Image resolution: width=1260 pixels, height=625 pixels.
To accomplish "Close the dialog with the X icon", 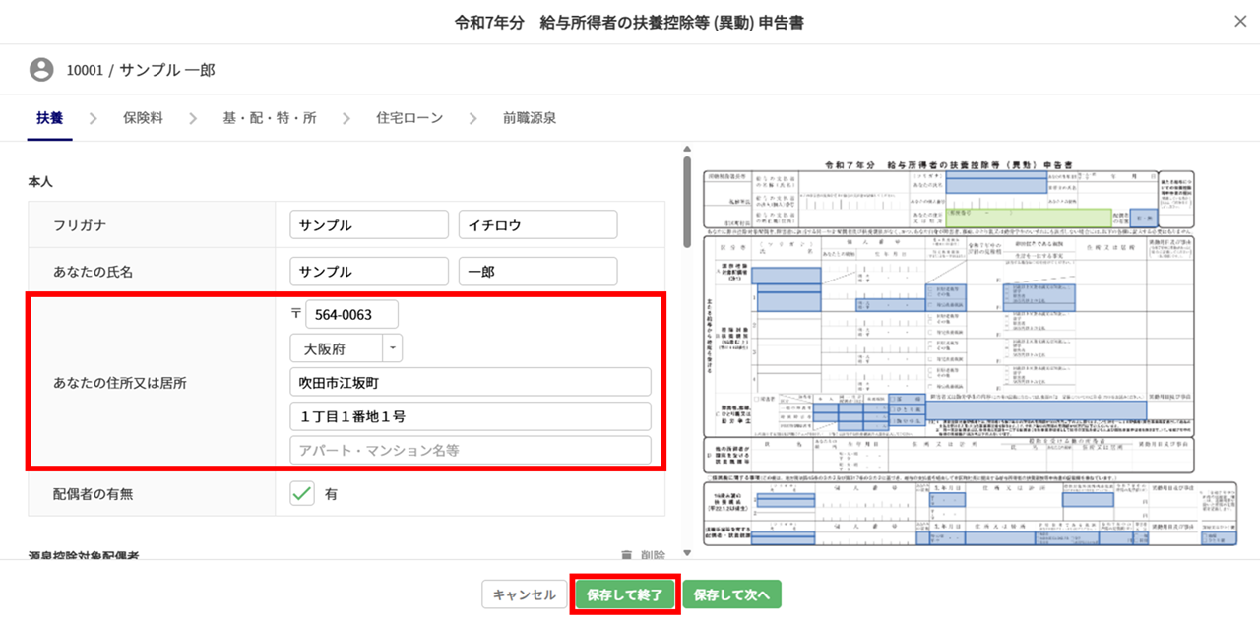I will 1240,21.
